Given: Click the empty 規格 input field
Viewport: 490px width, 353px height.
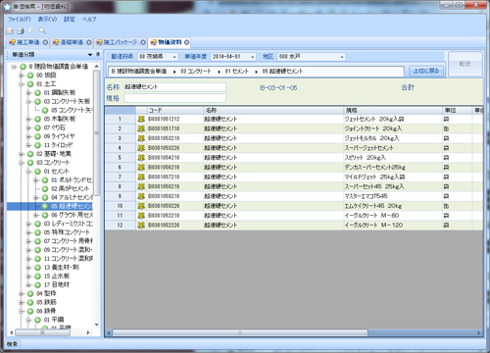Looking at the screenshot, I should tap(174, 98).
